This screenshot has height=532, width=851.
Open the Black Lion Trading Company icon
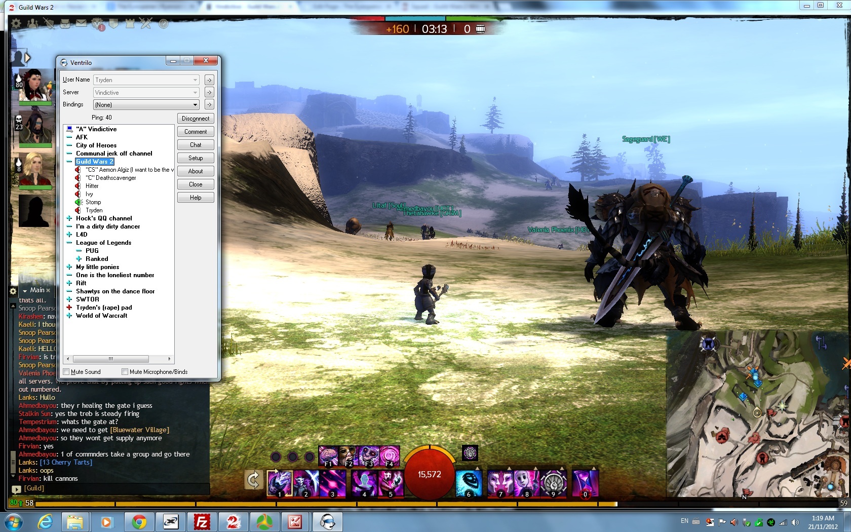click(x=98, y=24)
